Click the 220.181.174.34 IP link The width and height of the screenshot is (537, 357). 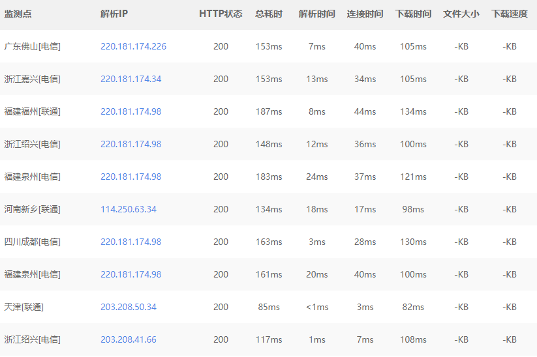click(x=130, y=79)
